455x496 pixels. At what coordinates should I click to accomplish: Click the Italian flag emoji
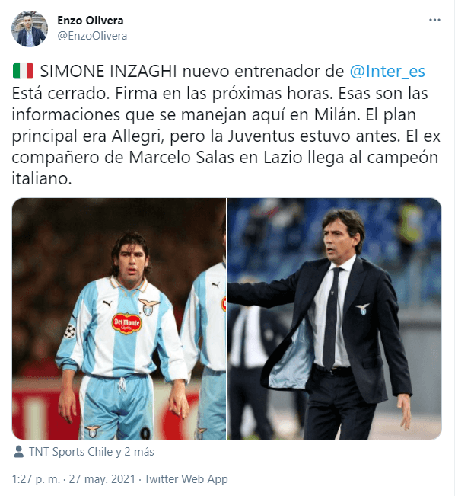[23, 71]
